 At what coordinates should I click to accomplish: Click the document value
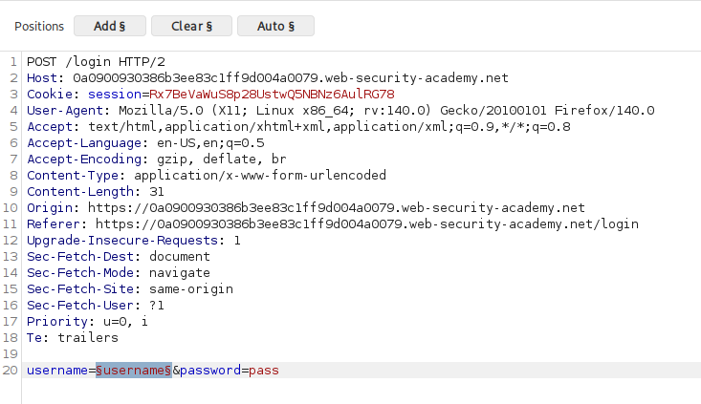(179, 257)
